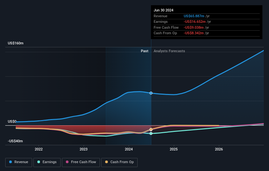The height and width of the screenshot is (171, 269).
Task: Click the Revenue row label in tooltip
Action: (161, 16)
